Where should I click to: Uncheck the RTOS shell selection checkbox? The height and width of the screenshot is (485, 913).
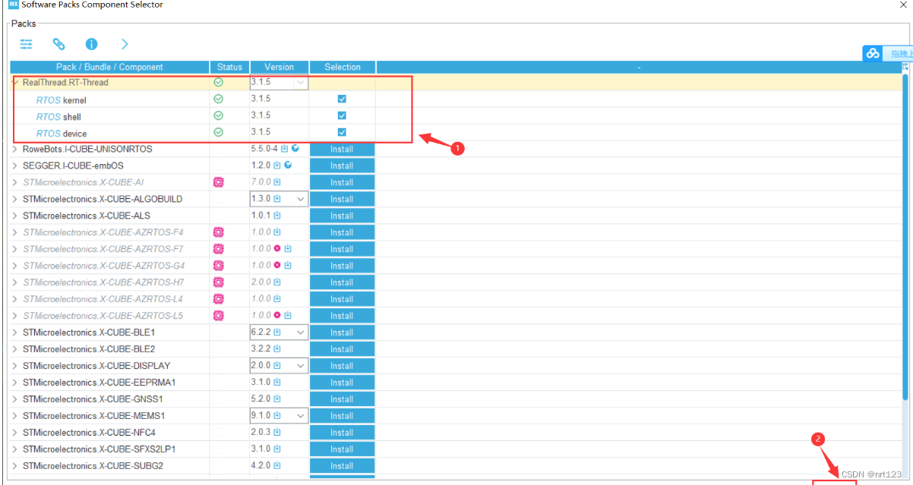coord(342,115)
